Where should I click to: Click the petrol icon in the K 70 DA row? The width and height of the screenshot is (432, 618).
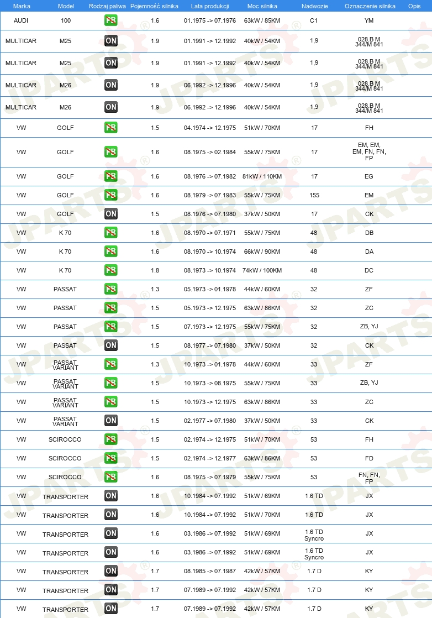click(x=111, y=252)
